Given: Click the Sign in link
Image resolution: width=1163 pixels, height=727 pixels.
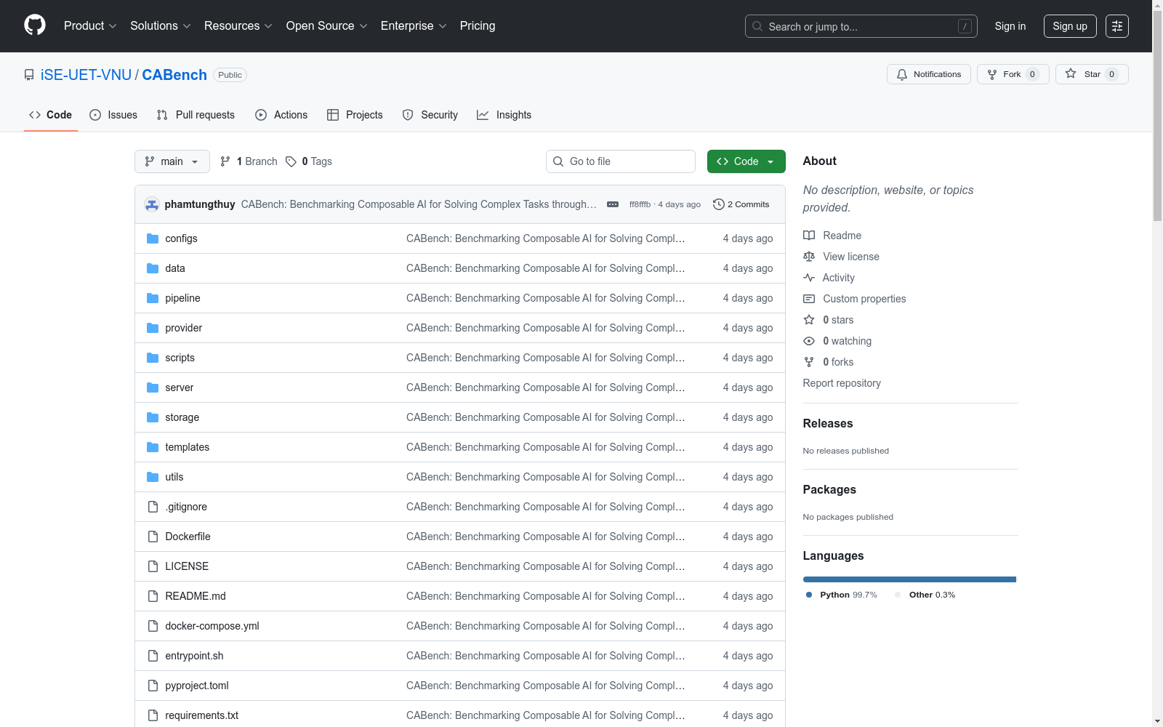Looking at the screenshot, I should (1010, 26).
